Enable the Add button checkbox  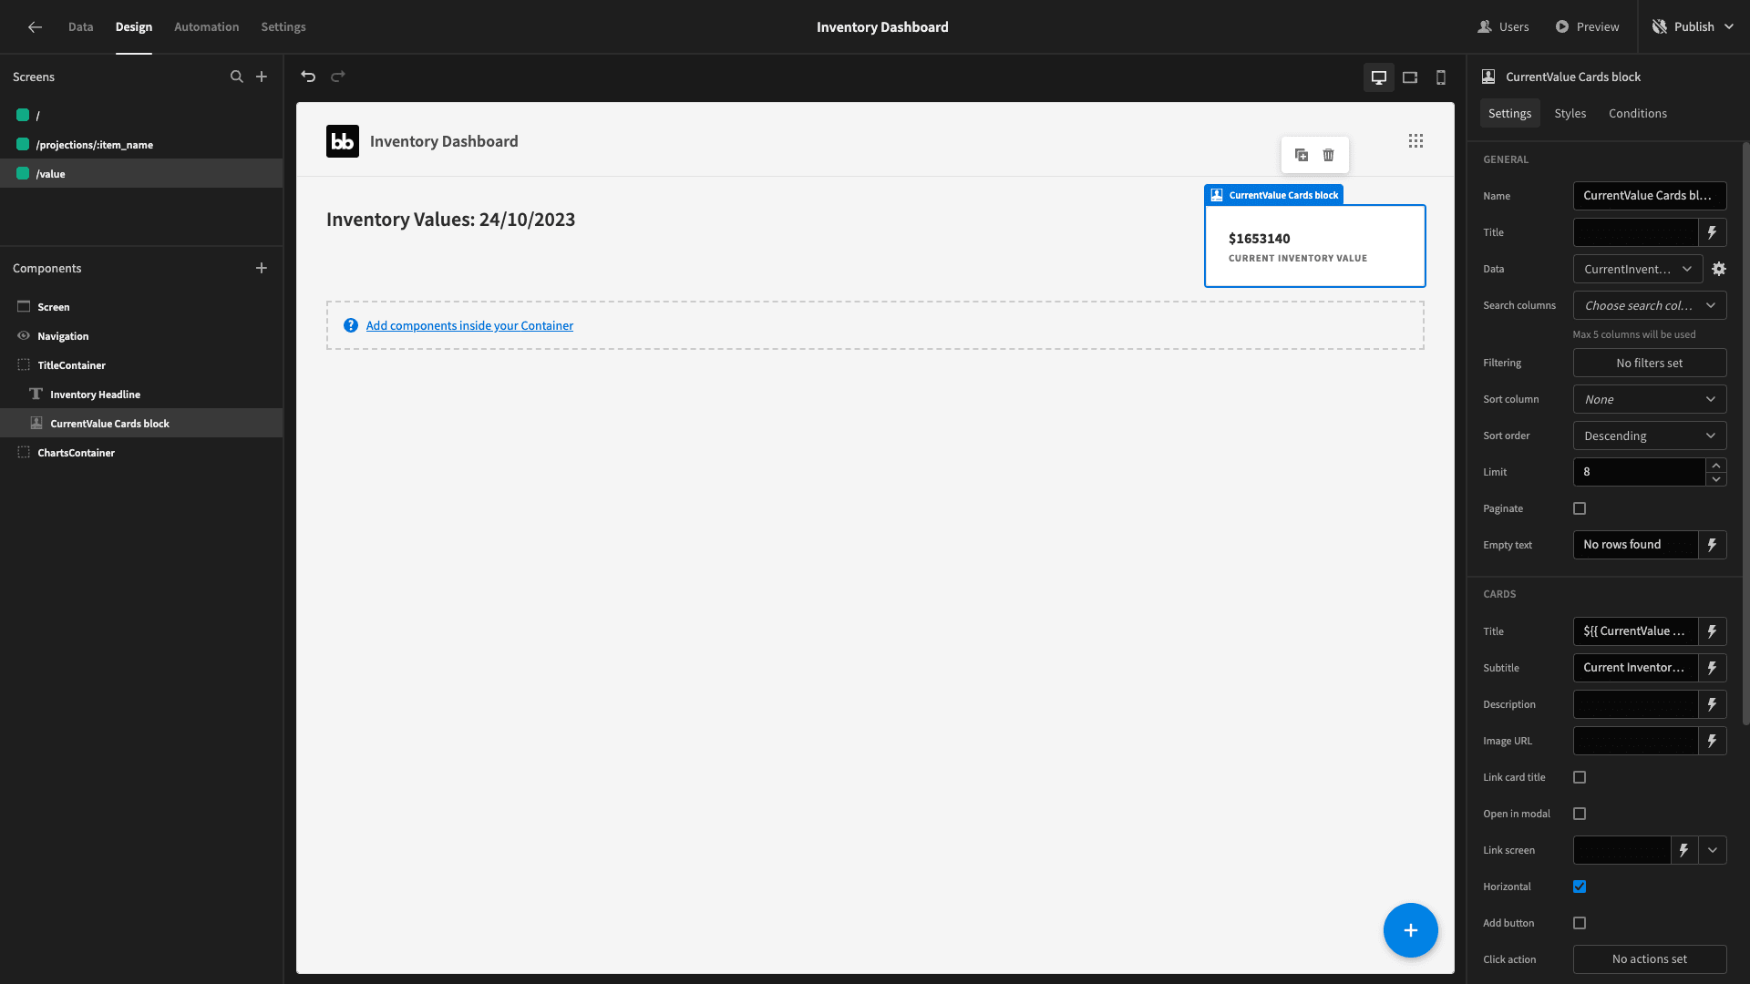[1580, 923]
